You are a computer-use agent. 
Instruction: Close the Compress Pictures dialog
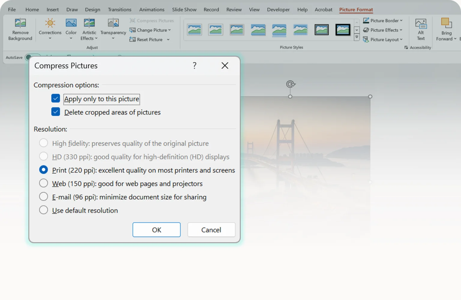point(225,65)
